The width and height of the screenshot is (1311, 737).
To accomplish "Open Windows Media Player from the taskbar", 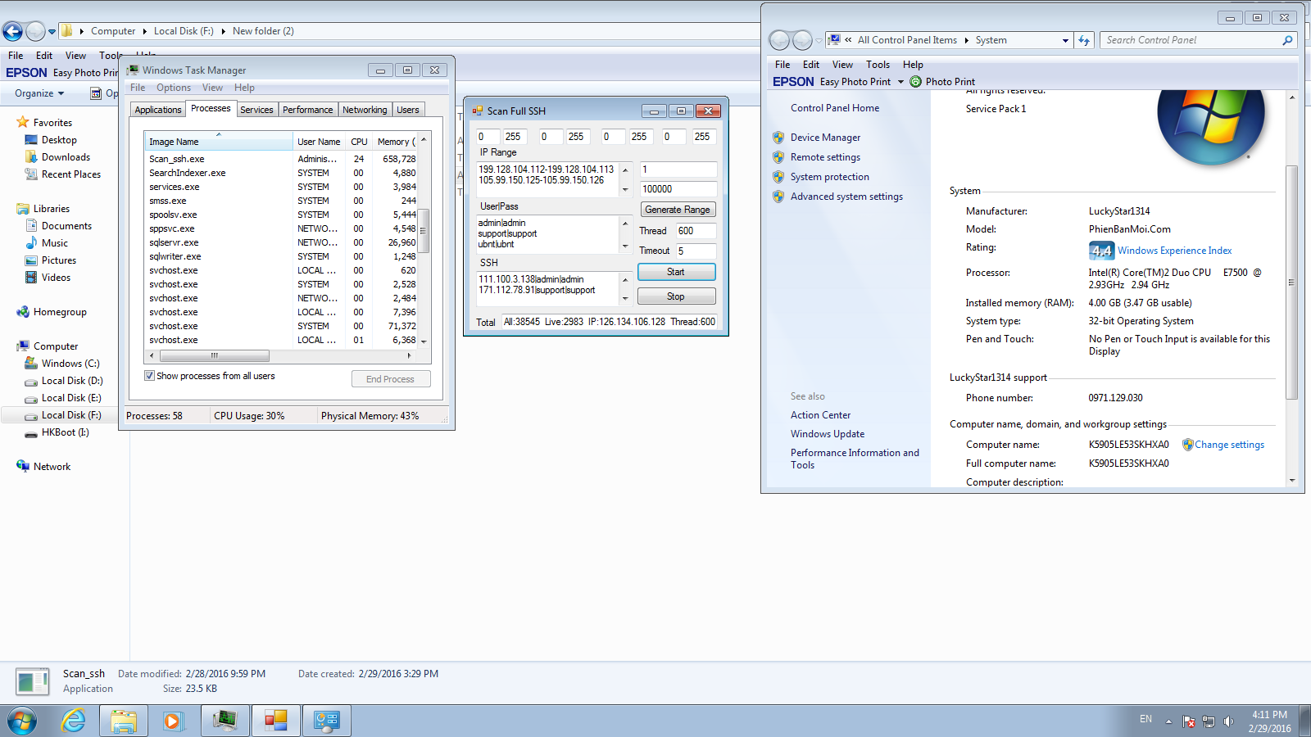I will [x=173, y=721].
